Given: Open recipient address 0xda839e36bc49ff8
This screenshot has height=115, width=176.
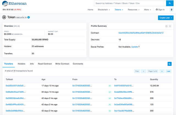Looking at the screenshot, I should [124, 92].
